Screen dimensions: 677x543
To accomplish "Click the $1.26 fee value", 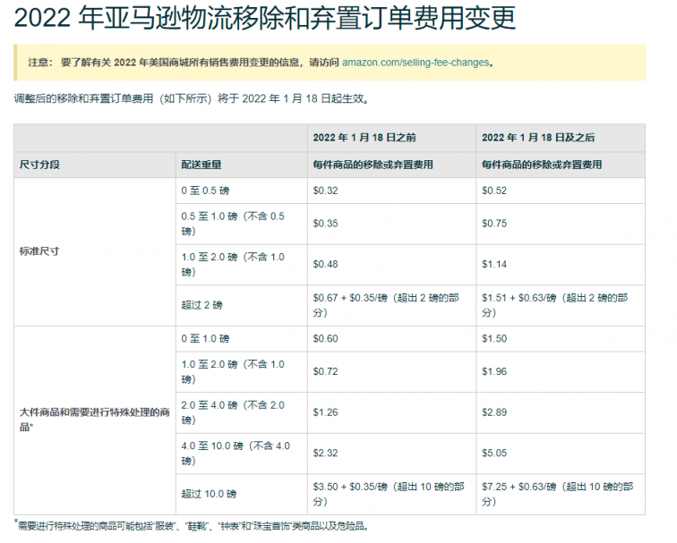I will pyautogui.click(x=326, y=412).
